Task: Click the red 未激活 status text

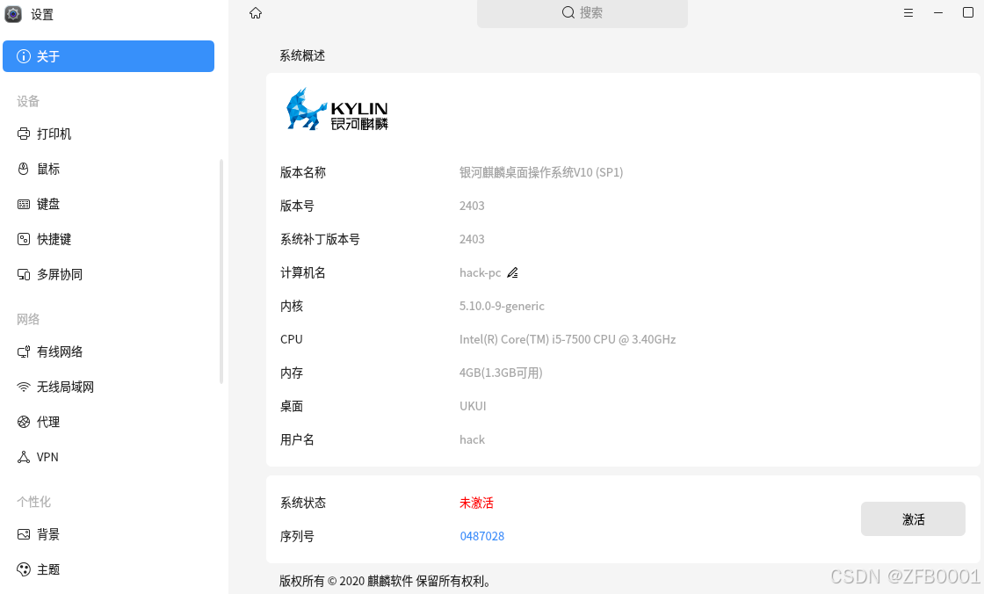Action: click(x=476, y=503)
